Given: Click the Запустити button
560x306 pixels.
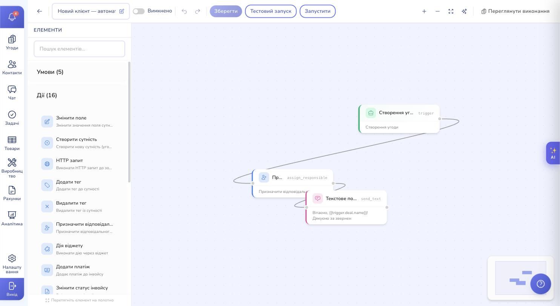Looking at the screenshot, I should pyautogui.click(x=318, y=11).
